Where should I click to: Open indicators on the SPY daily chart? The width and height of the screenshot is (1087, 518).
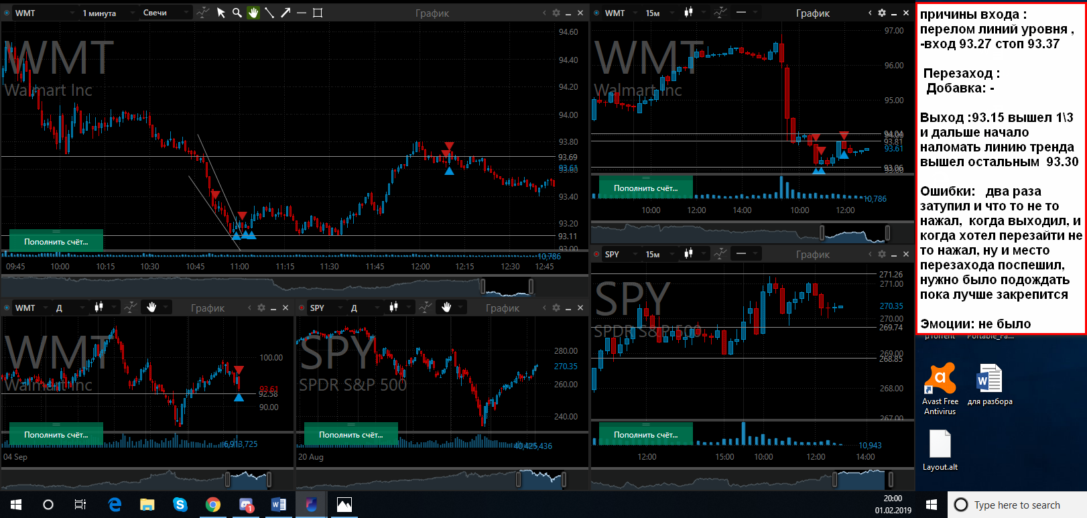pos(425,308)
